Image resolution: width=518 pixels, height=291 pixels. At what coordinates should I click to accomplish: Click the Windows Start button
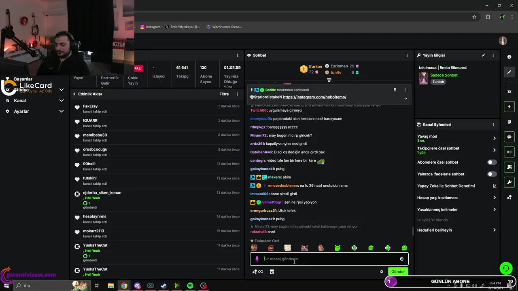tap(6, 286)
